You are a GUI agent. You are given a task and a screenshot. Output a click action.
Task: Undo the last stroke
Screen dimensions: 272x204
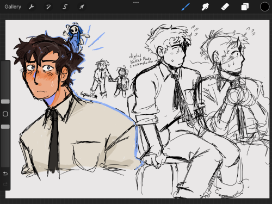[x=5, y=174]
